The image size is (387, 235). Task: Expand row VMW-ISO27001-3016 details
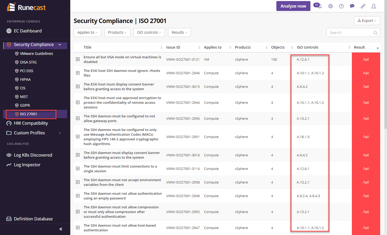tap(78, 155)
